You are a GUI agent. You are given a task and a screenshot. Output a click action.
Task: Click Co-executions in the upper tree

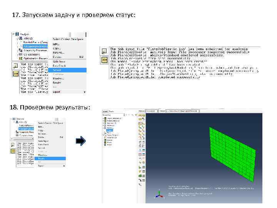32,54
